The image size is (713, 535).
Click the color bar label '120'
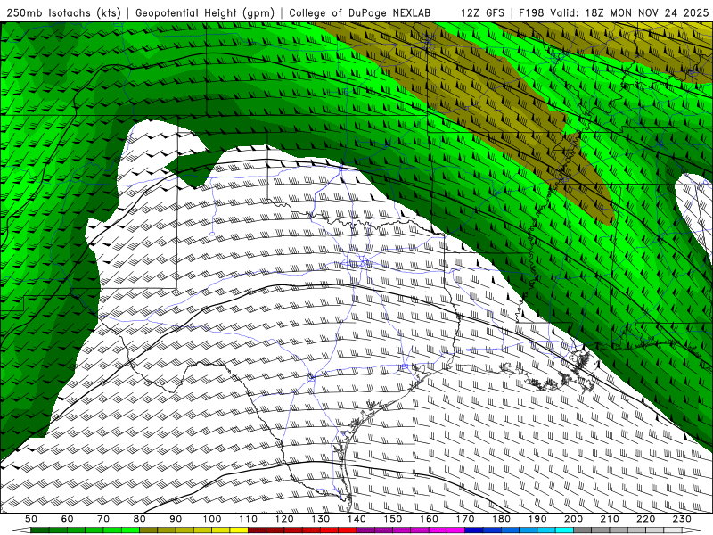pyautogui.click(x=284, y=519)
